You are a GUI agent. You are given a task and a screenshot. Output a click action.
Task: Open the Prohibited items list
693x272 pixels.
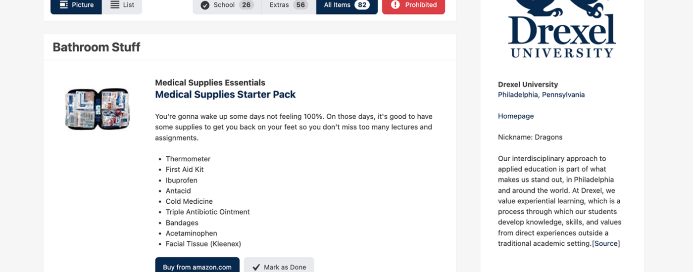(413, 5)
